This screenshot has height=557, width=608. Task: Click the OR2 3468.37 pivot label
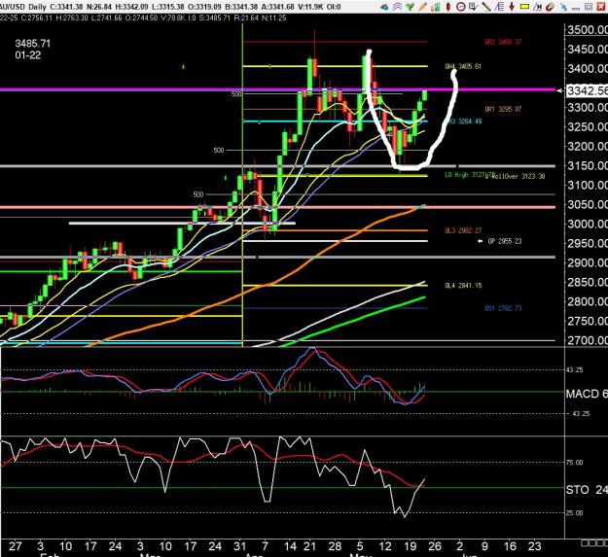503,42
